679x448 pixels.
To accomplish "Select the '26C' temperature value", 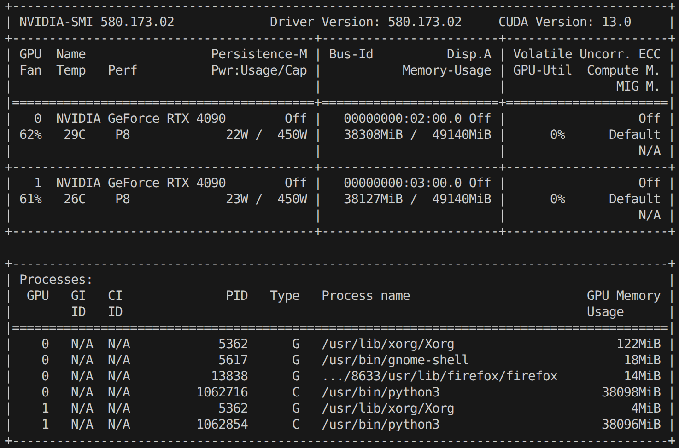I will (x=75, y=199).
